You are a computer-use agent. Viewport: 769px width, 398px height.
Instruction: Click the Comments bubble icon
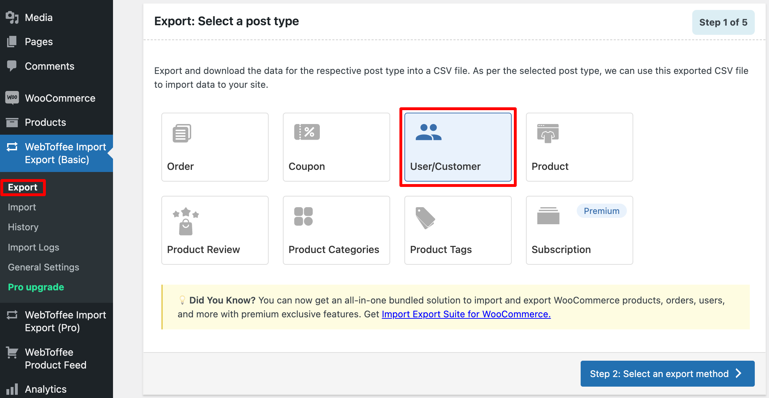pyautogui.click(x=12, y=66)
